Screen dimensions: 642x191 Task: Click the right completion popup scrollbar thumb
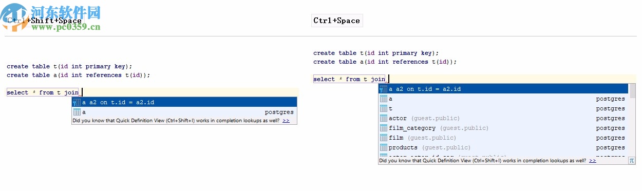click(633, 91)
